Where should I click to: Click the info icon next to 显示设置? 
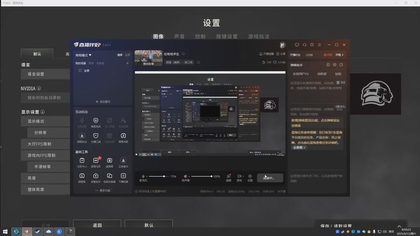pyautogui.click(x=43, y=112)
